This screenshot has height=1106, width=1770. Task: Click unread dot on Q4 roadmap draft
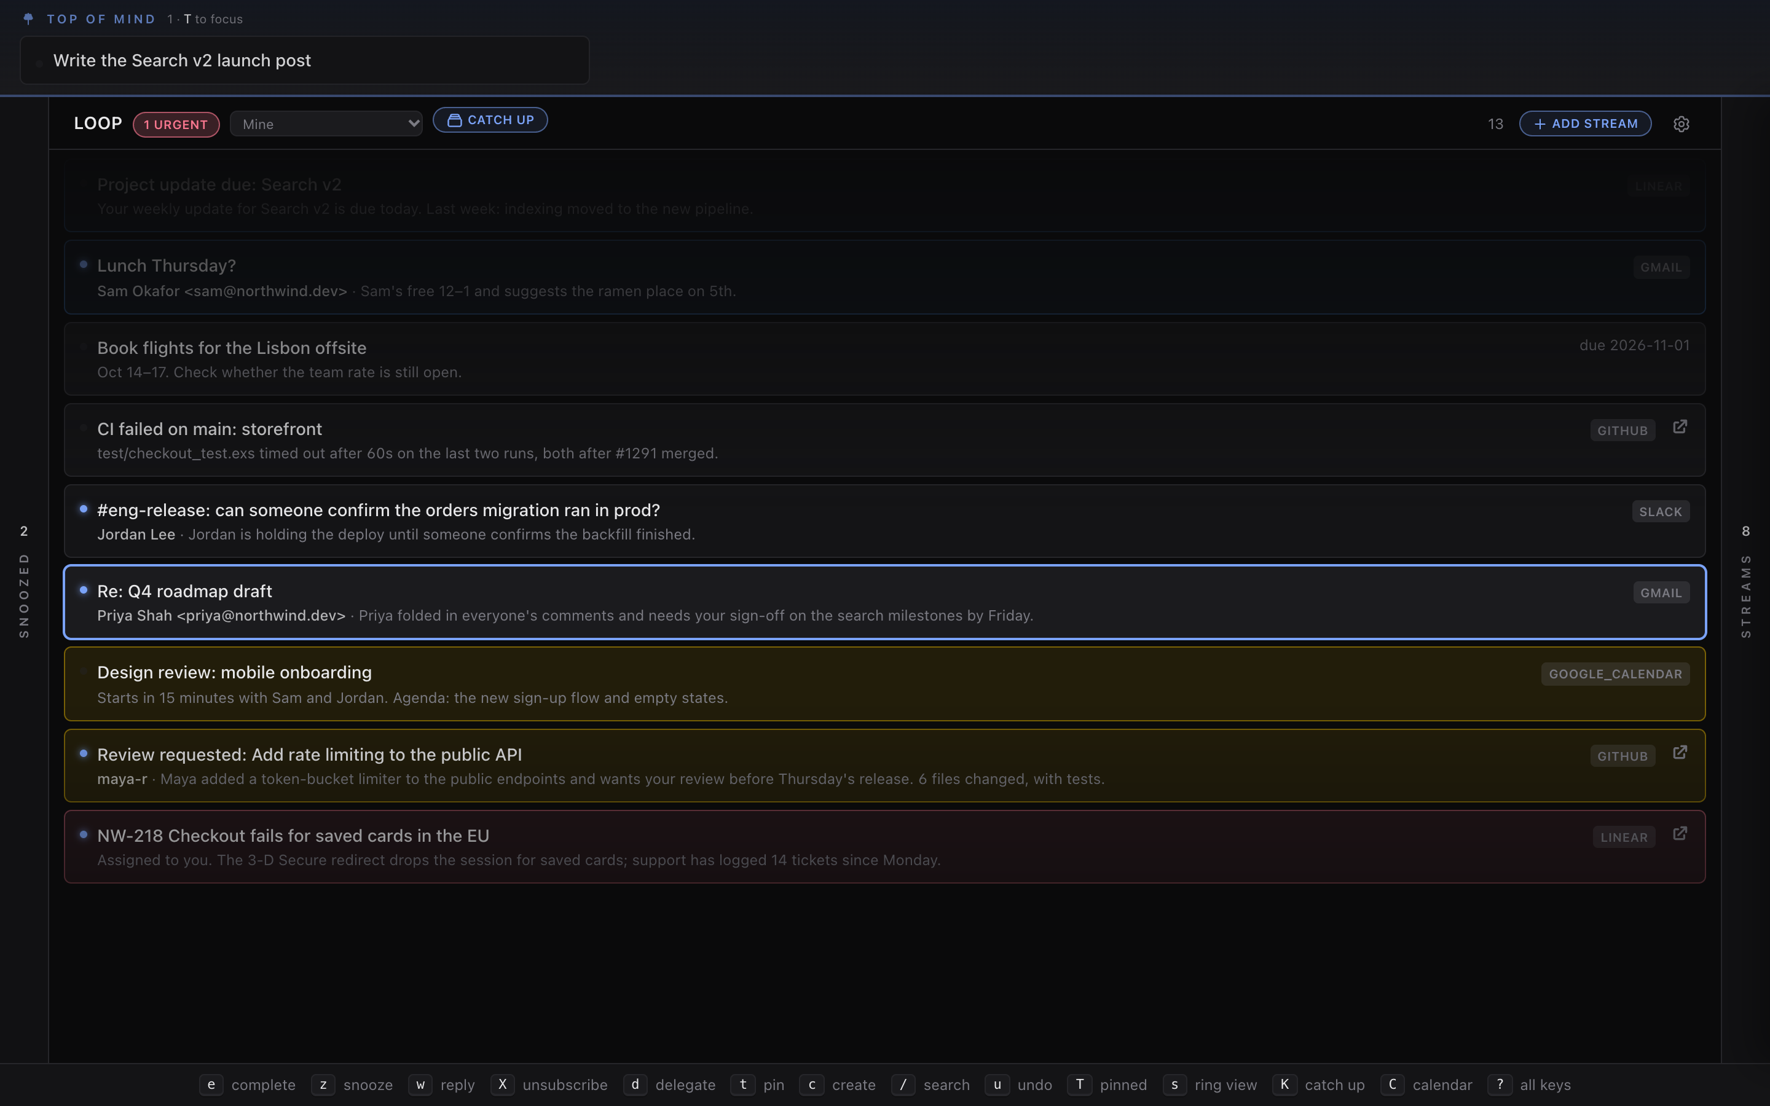click(84, 590)
